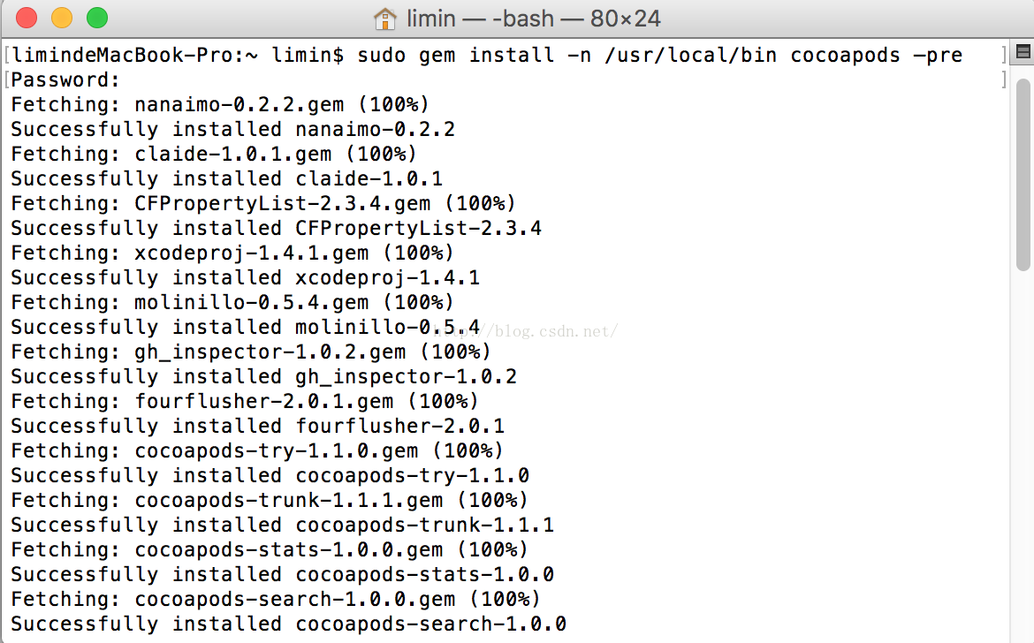Screen dimensions: 1034x643
Task: Click the empty scrollbar track below the thumb
Action: [1023, 455]
